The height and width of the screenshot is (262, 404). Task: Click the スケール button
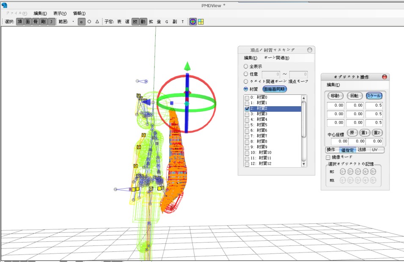click(x=374, y=96)
